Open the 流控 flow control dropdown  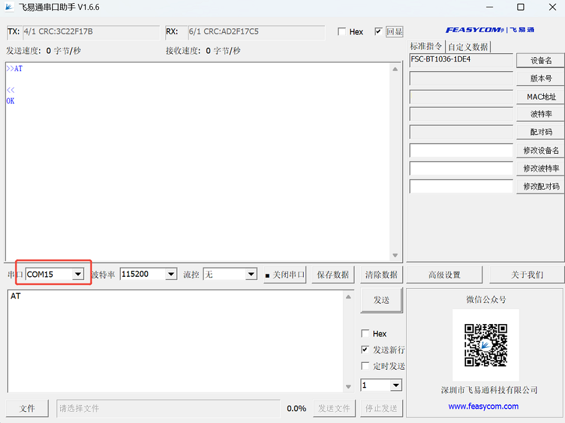pyautogui.click(x=251, y=274)
